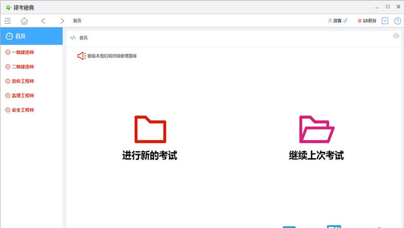Expand 监理工程师 category
This screenshot has height=228, width=404.
click(x=20, y=96)
